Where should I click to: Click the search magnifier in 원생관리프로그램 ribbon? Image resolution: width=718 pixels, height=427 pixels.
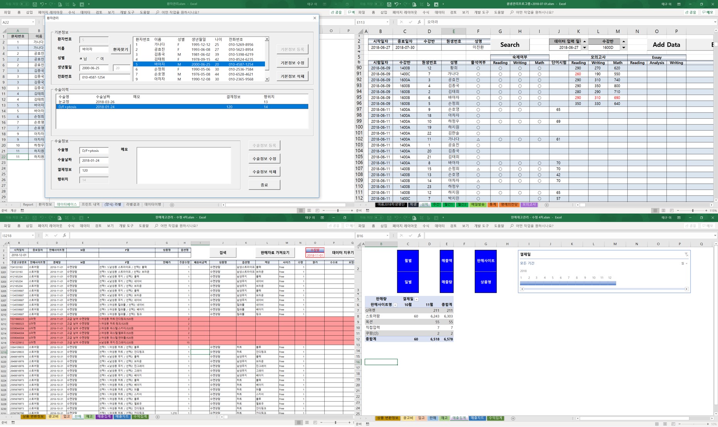(512, 12)
